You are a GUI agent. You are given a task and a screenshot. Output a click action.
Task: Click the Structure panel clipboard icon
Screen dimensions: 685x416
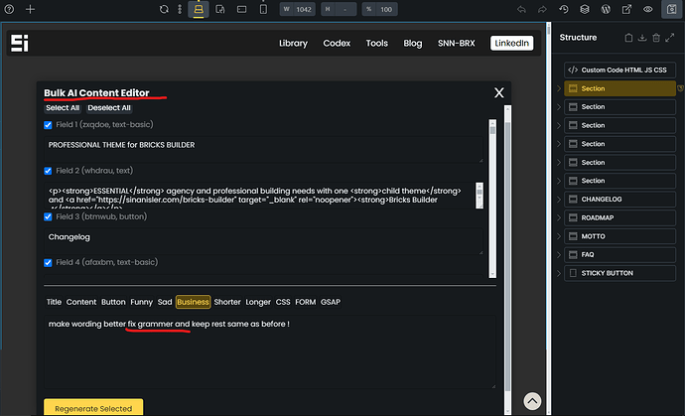(628, 38)
